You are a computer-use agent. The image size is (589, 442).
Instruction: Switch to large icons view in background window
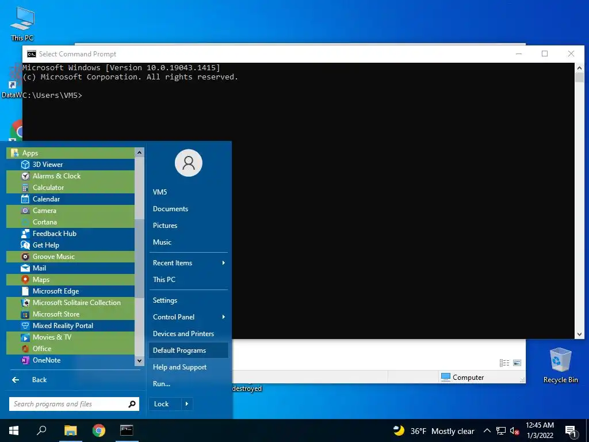click(517, 363)
